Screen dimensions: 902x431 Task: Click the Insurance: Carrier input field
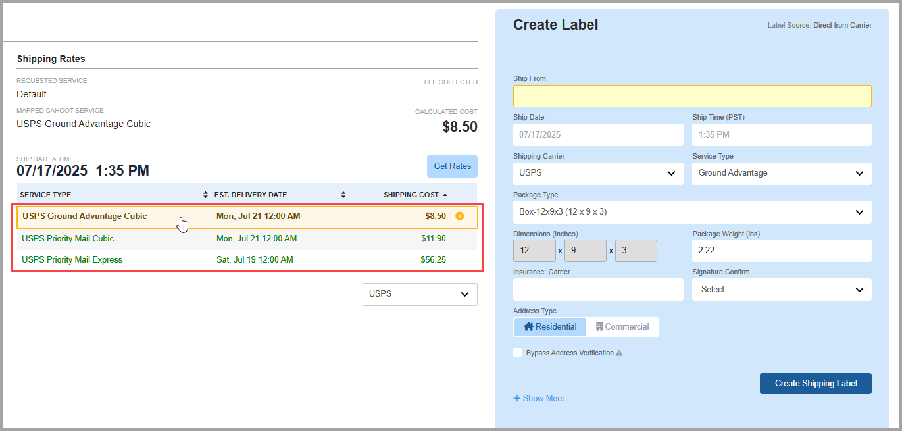click(598, 290)
